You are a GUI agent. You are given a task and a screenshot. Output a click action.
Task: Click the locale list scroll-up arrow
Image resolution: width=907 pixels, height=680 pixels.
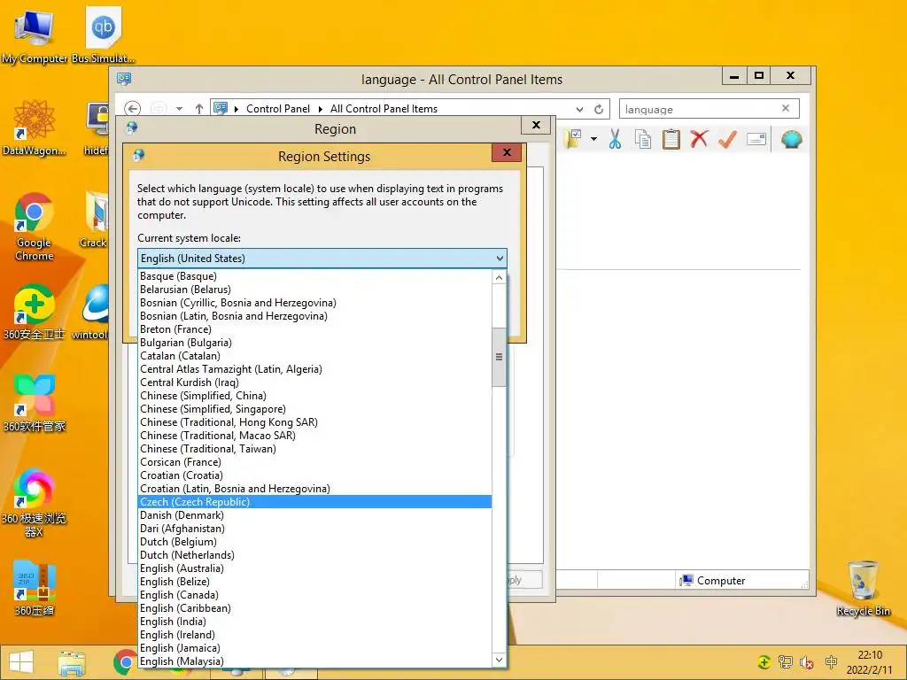pos(499,277)
